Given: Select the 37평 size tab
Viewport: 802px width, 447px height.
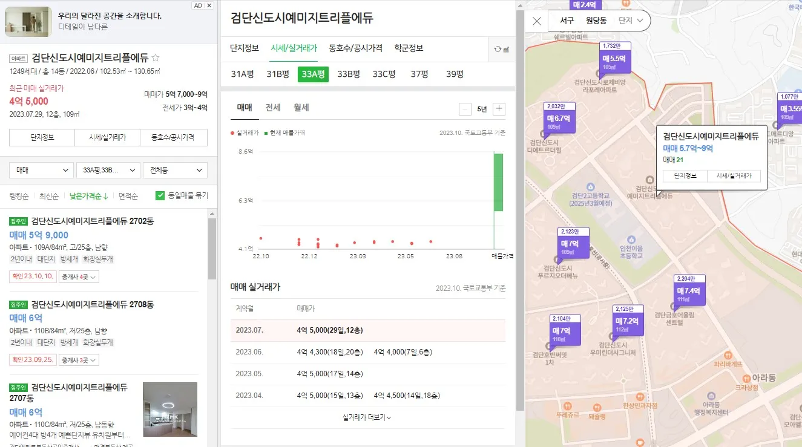Looking at the screenshot, I should [x=419, y=74].
